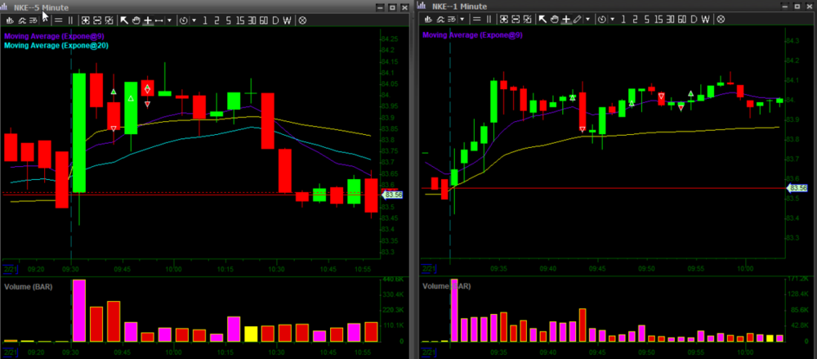Click the clock time-range icon in 5 Minute chart
The image size is (817, 359).
pyautogui.click(x=183, y=20)
